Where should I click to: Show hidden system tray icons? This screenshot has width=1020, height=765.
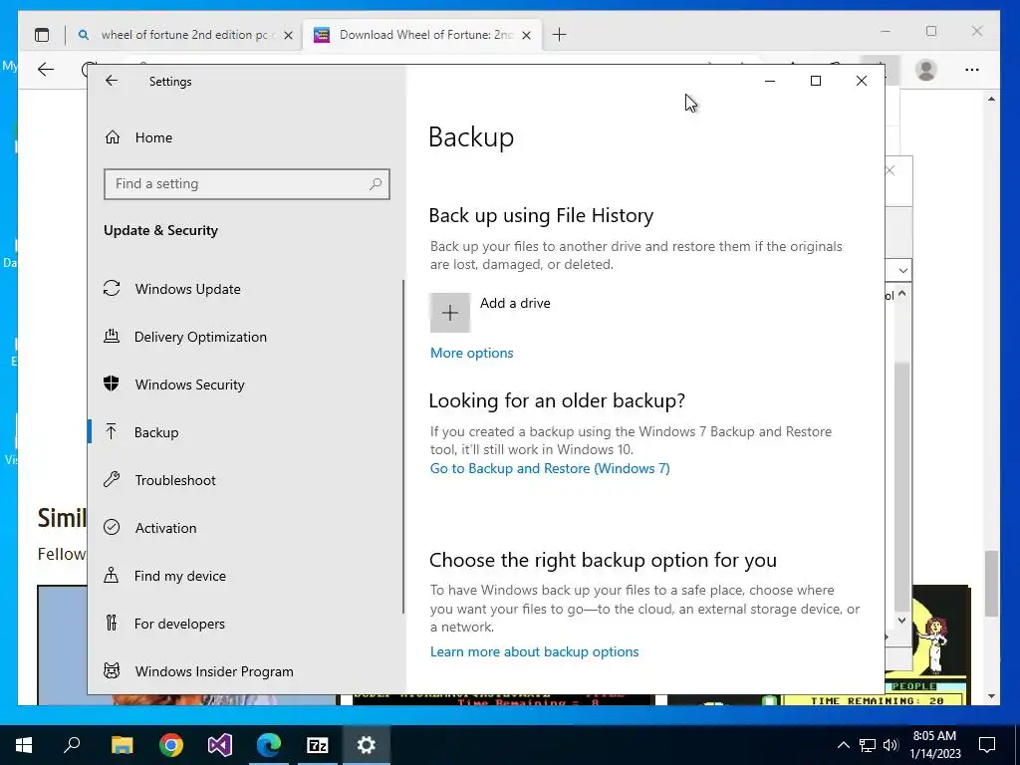(843, 745)
